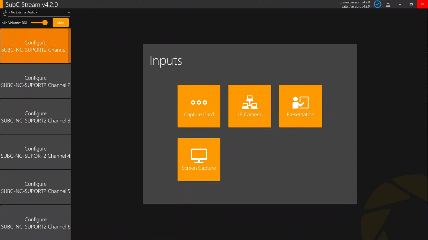Switch to Configure Channel 3
Image resolution: width=428 pixels, height=240 pixels.
click(35, 117)
